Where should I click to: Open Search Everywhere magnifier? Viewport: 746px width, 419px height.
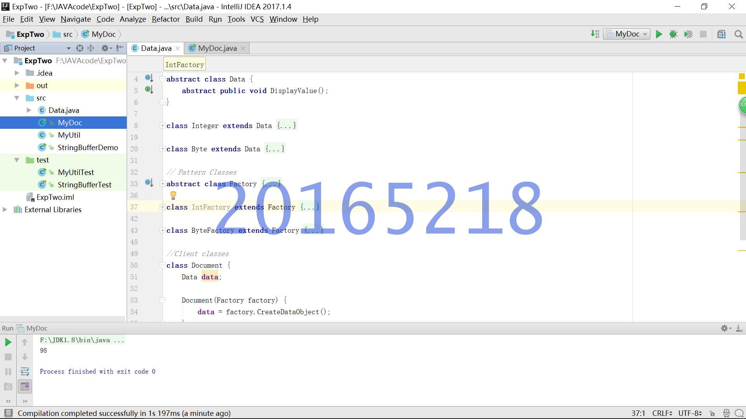(739, 34)
